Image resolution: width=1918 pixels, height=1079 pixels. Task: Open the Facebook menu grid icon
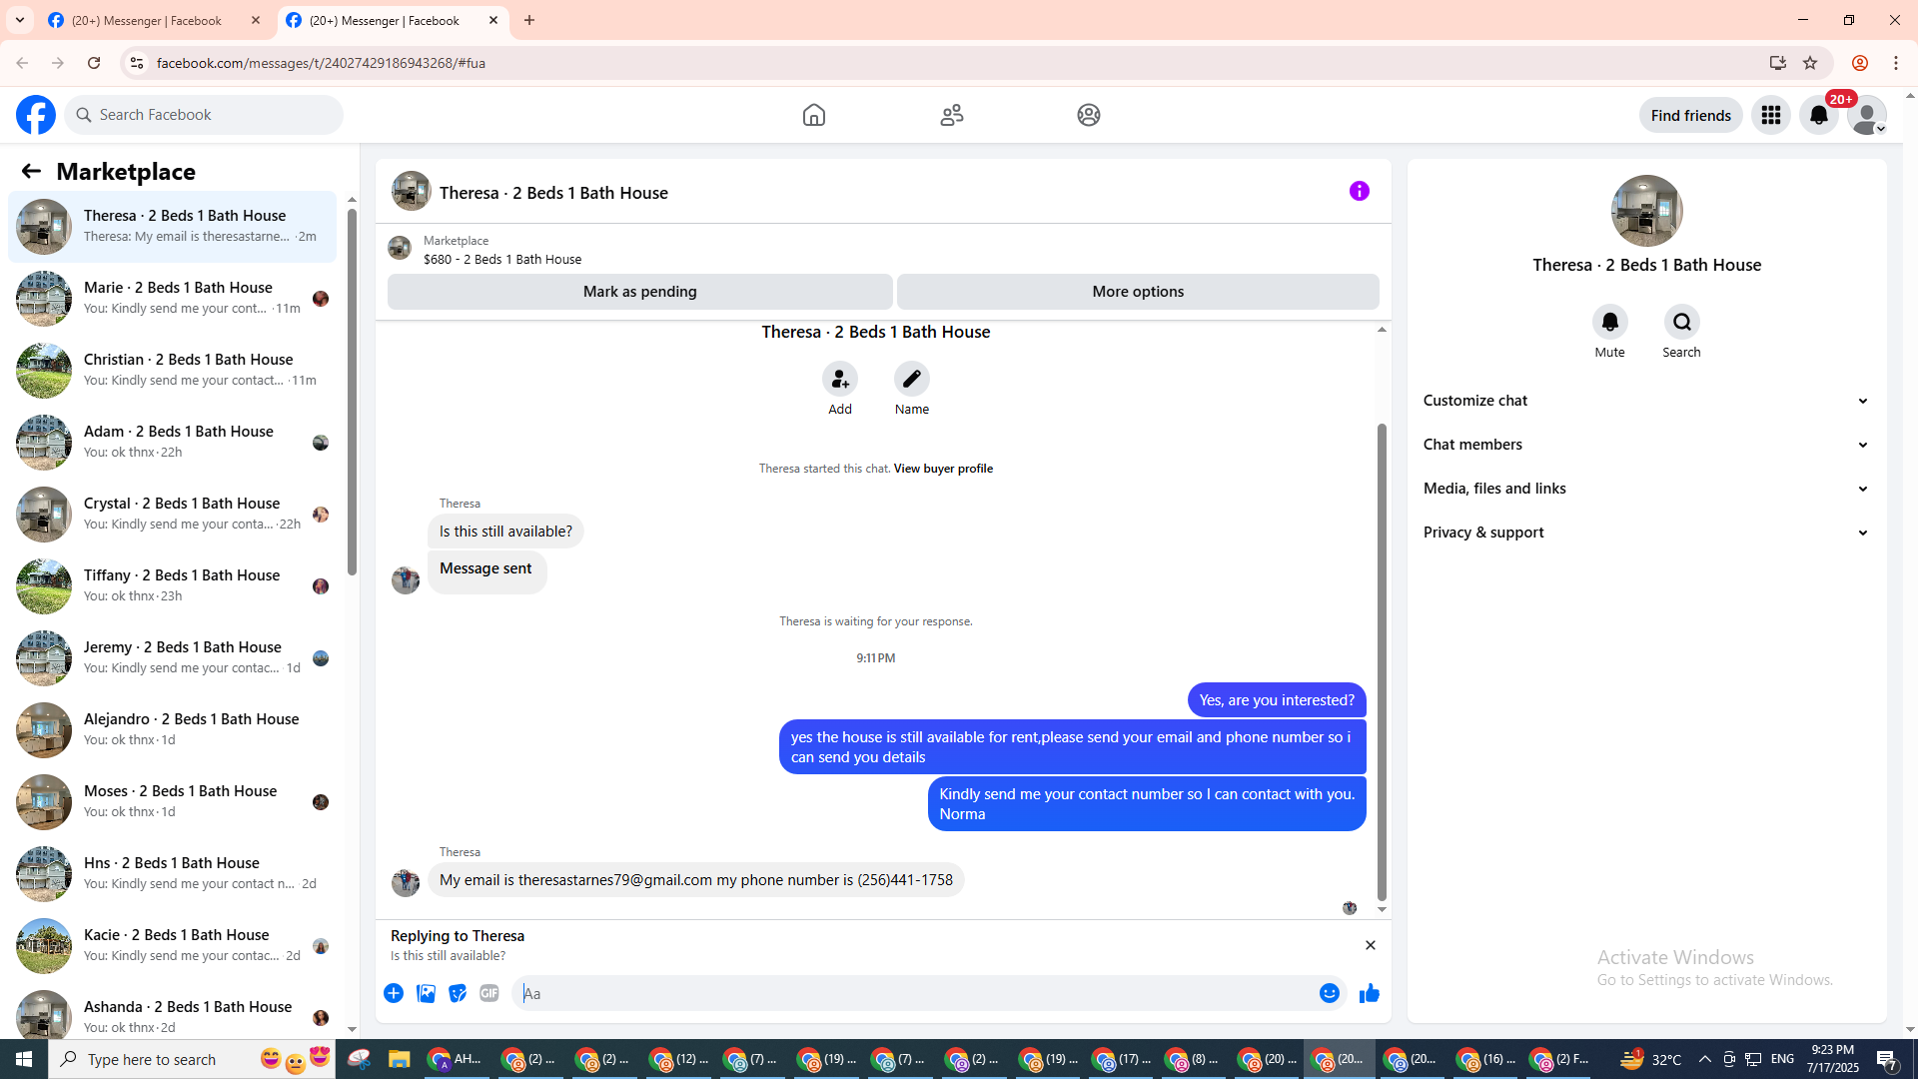pos(1771,115)
